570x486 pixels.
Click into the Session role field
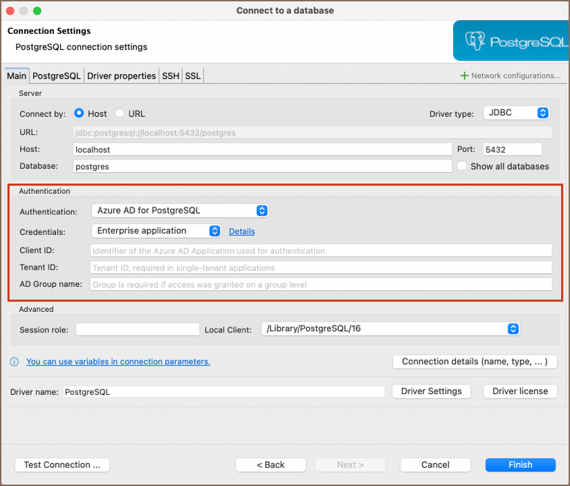(x=138, y=330)
